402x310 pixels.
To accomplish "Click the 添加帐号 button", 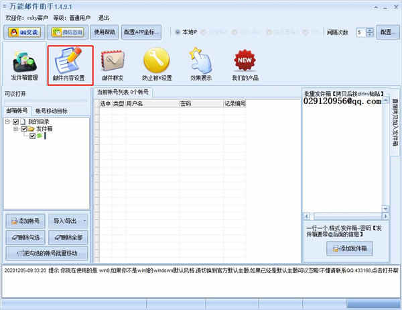I will point(25,221).
